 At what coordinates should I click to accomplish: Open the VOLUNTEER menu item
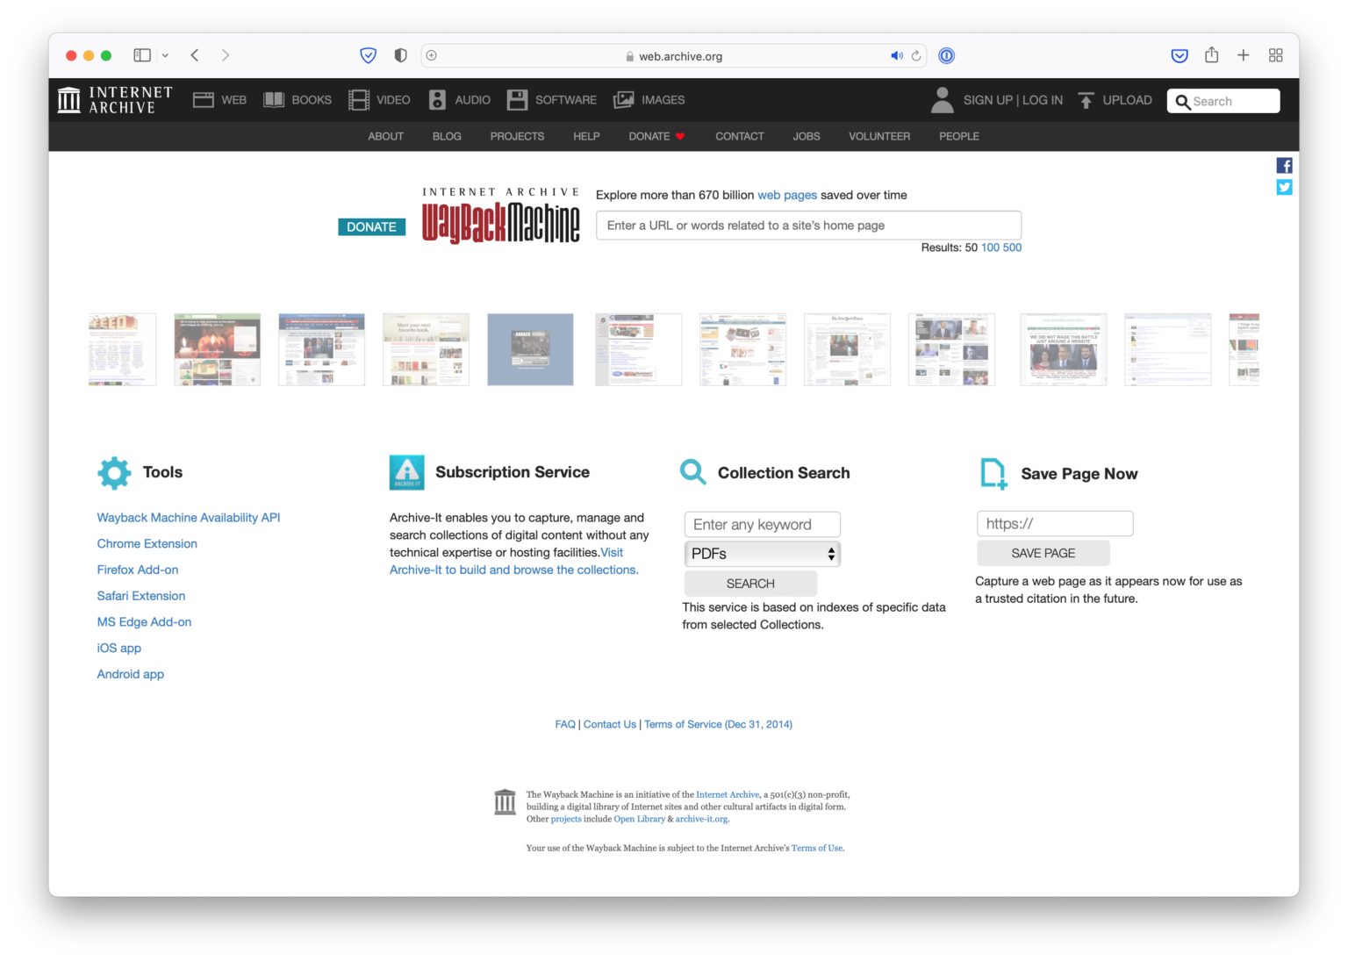tap(879, 136)
